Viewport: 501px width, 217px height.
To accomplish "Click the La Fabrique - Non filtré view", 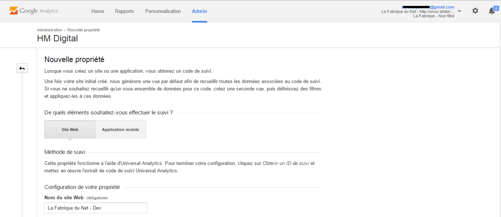I will pyautogui.click(x=434, y=16).
